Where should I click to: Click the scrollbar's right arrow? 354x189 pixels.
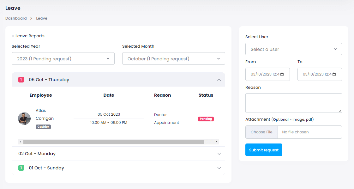pos(216,142)
